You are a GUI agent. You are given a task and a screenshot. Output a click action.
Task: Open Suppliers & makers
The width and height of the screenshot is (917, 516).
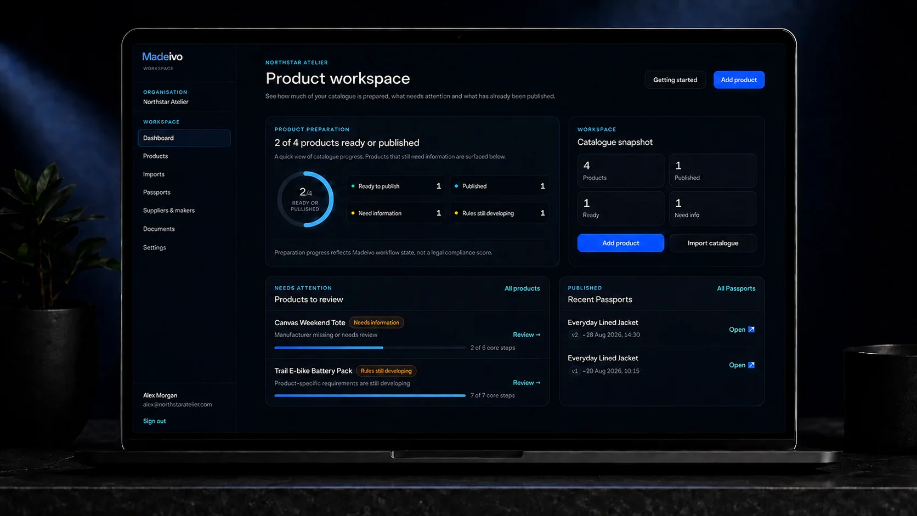169,211
